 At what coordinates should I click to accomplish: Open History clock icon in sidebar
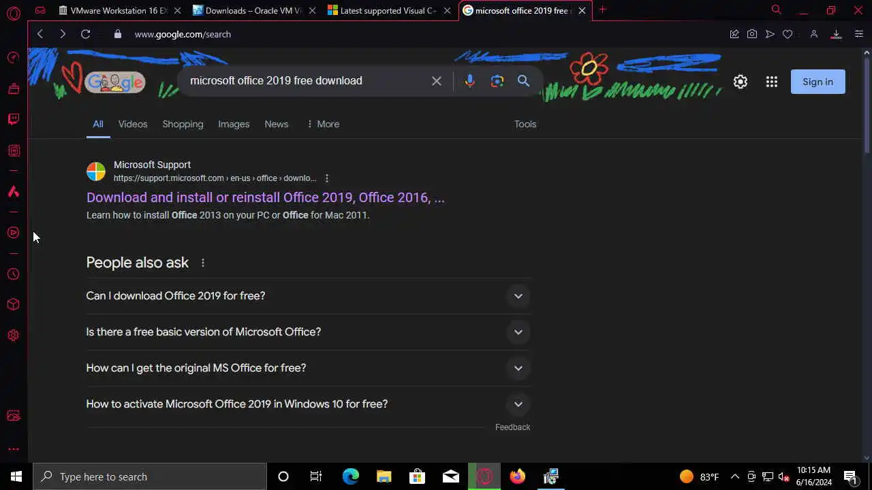(x=13, y=274)
